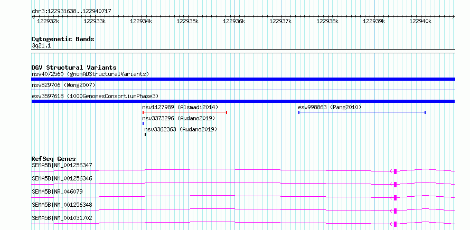Click the right arrow of the ruler
The image size is (470, 230).
click(x=454, y=16)
